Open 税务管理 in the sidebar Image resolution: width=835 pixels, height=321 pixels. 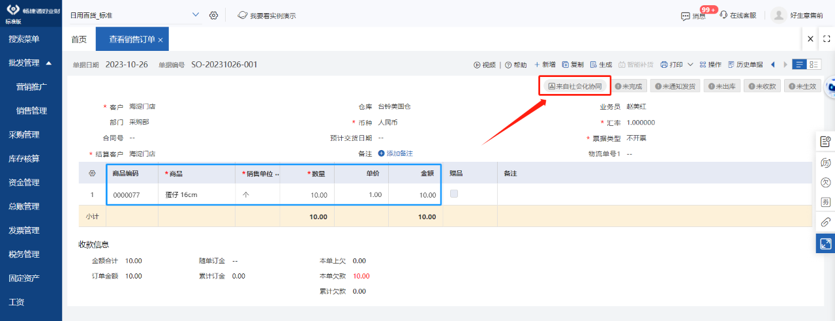tap(23, 254)
